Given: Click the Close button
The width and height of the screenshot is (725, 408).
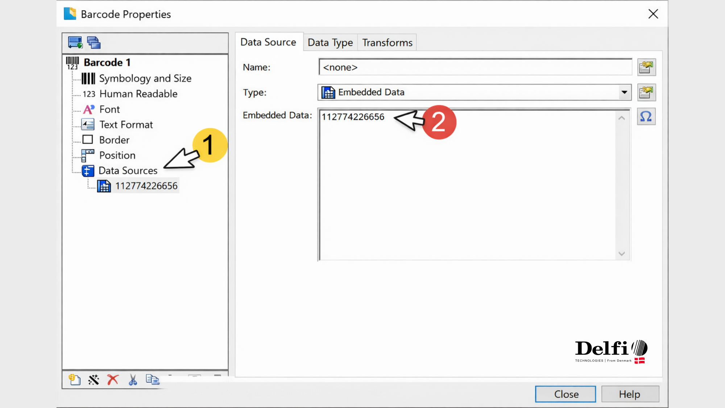Looking at the screenshot, I should pyautogui.click(x=565, y=394).
